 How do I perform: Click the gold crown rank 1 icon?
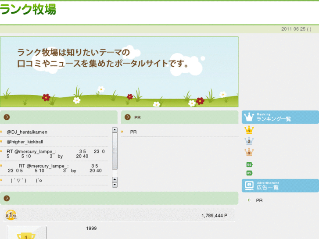pos(249,130)
